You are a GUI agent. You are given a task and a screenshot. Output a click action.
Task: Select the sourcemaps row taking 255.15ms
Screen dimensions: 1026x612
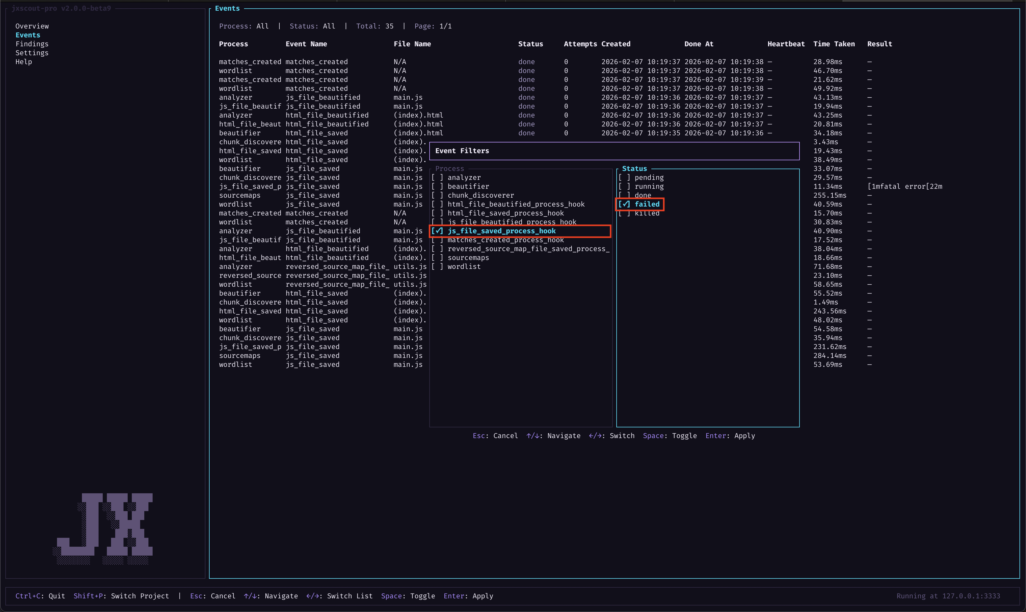pos(545,196)
